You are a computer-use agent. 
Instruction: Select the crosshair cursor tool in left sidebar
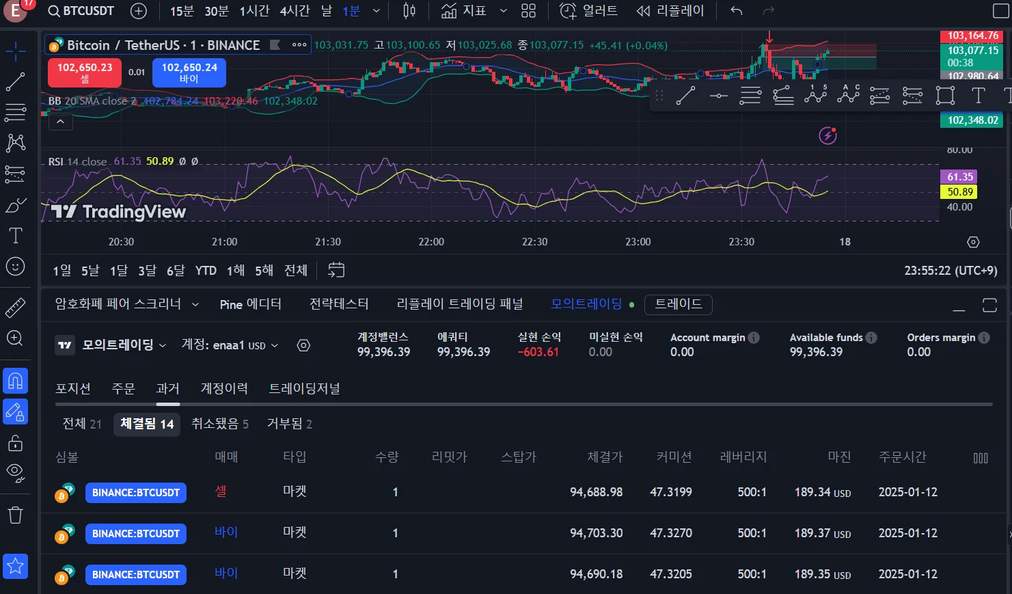pos(16,50)
